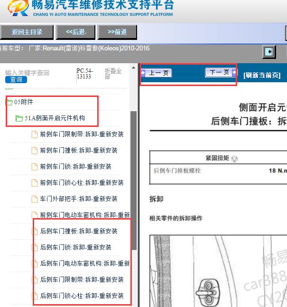The image size is (287, 307).
Task: Go to previous page with 上一页
Action: 156,73
